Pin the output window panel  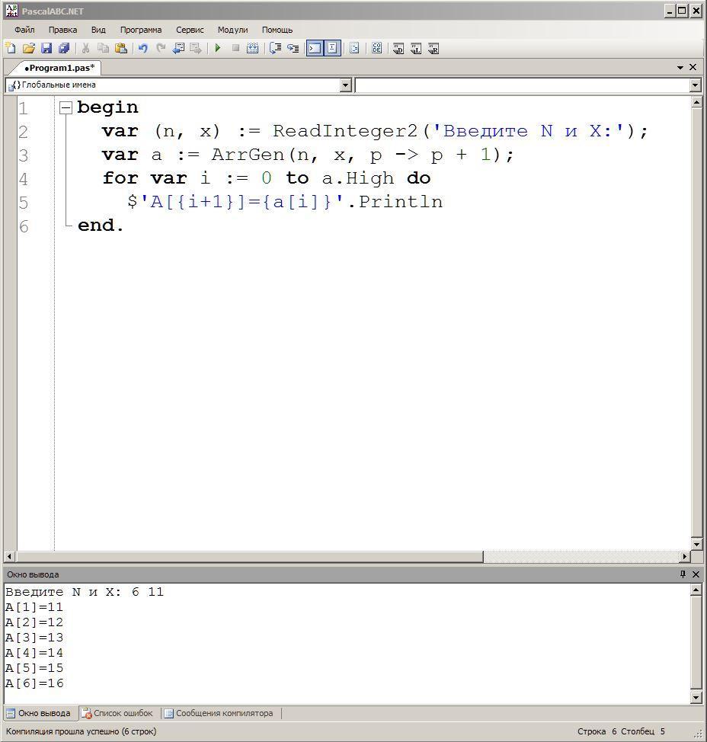pos(683,574)
